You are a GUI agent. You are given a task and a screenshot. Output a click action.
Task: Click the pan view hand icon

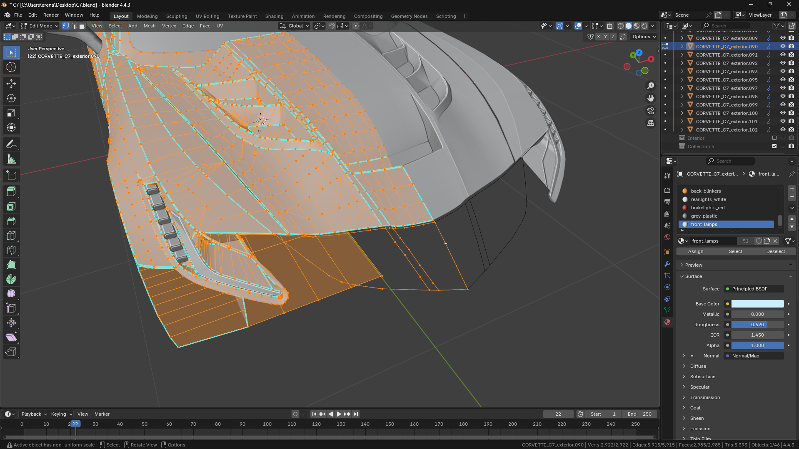[651, 98]
